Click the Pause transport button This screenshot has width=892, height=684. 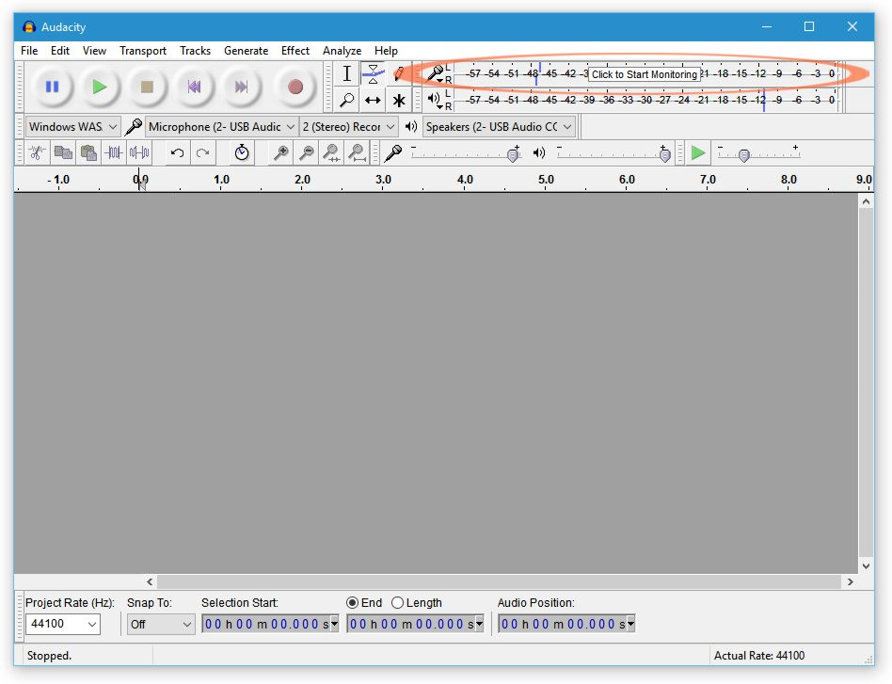click(53, 87)
